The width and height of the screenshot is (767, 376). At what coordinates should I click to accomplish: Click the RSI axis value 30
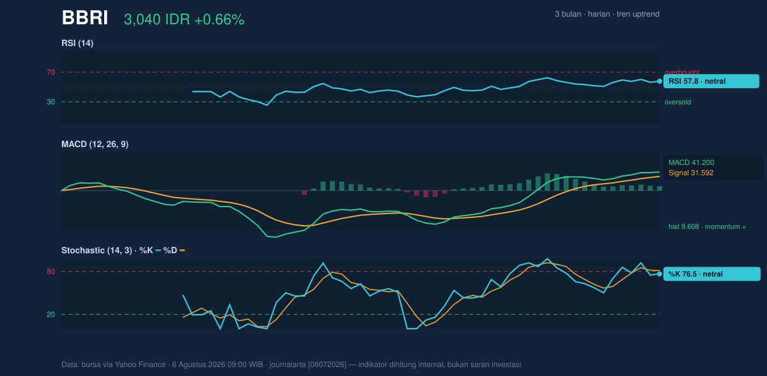coord(50,102)
